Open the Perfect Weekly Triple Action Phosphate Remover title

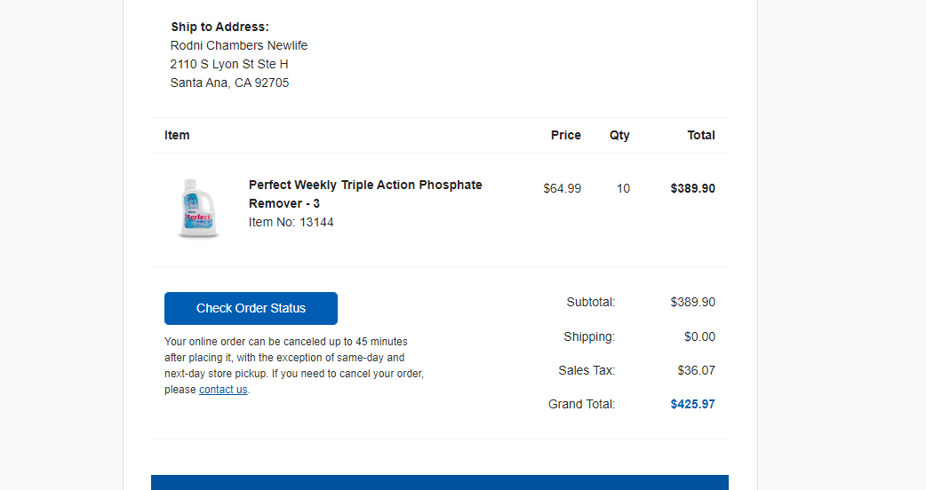(365, 194)
